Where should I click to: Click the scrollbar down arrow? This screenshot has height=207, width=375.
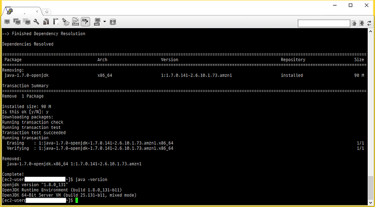point(371,203)
